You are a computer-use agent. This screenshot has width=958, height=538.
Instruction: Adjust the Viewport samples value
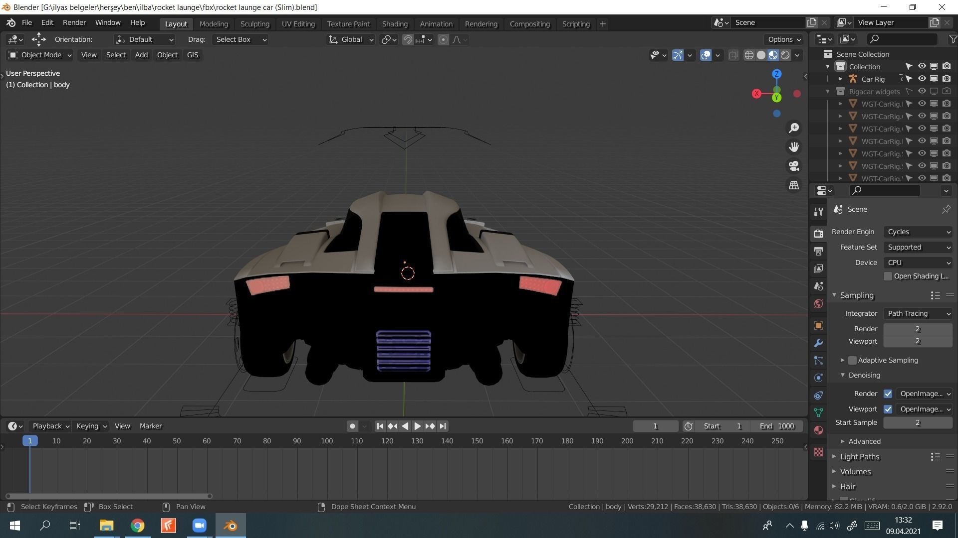click(917, 341)
